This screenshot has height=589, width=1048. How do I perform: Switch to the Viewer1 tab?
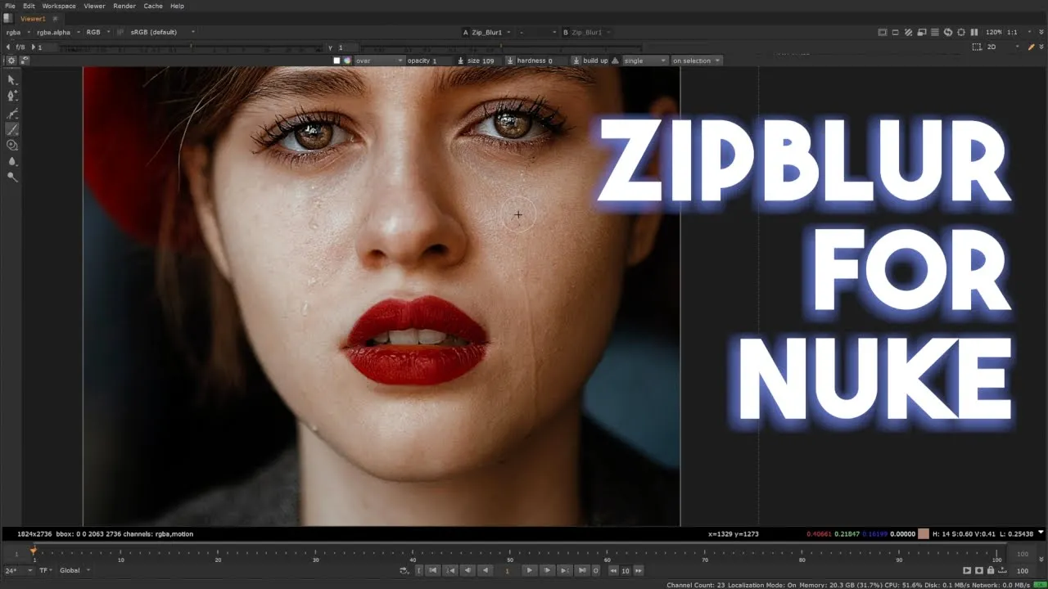tap(34, 18)
